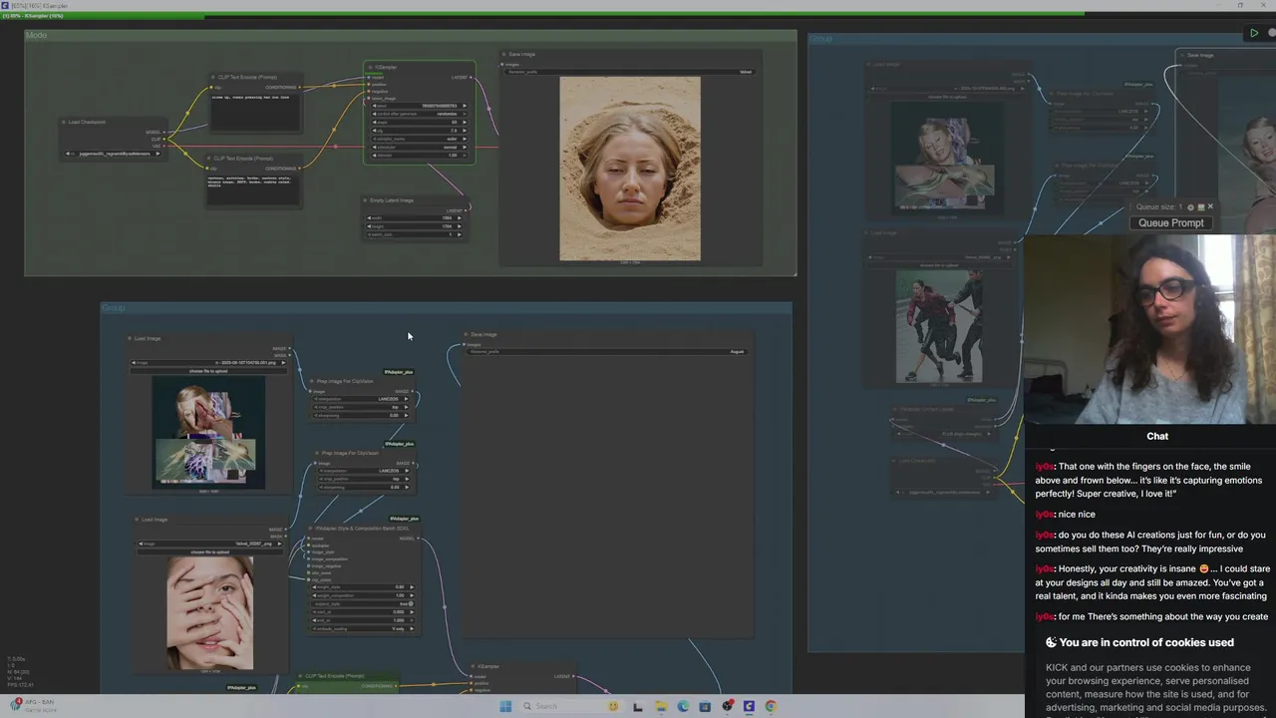The image size is (1276, 718).
Task: Click filename_prefix field in Mode Save Image
Action: coord(629,72)
